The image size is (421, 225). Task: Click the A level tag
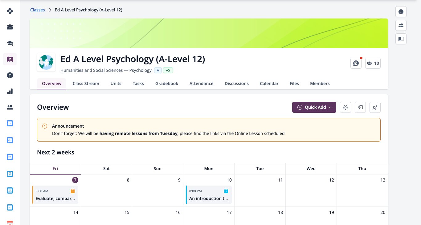158,70
